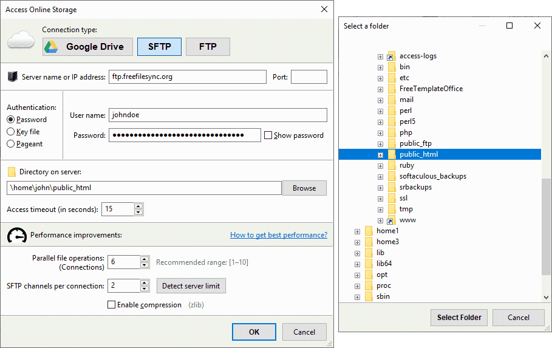Click the home1 folder icon
The width and height of the screenshot is (552, 348).
(x=369, y=231)
